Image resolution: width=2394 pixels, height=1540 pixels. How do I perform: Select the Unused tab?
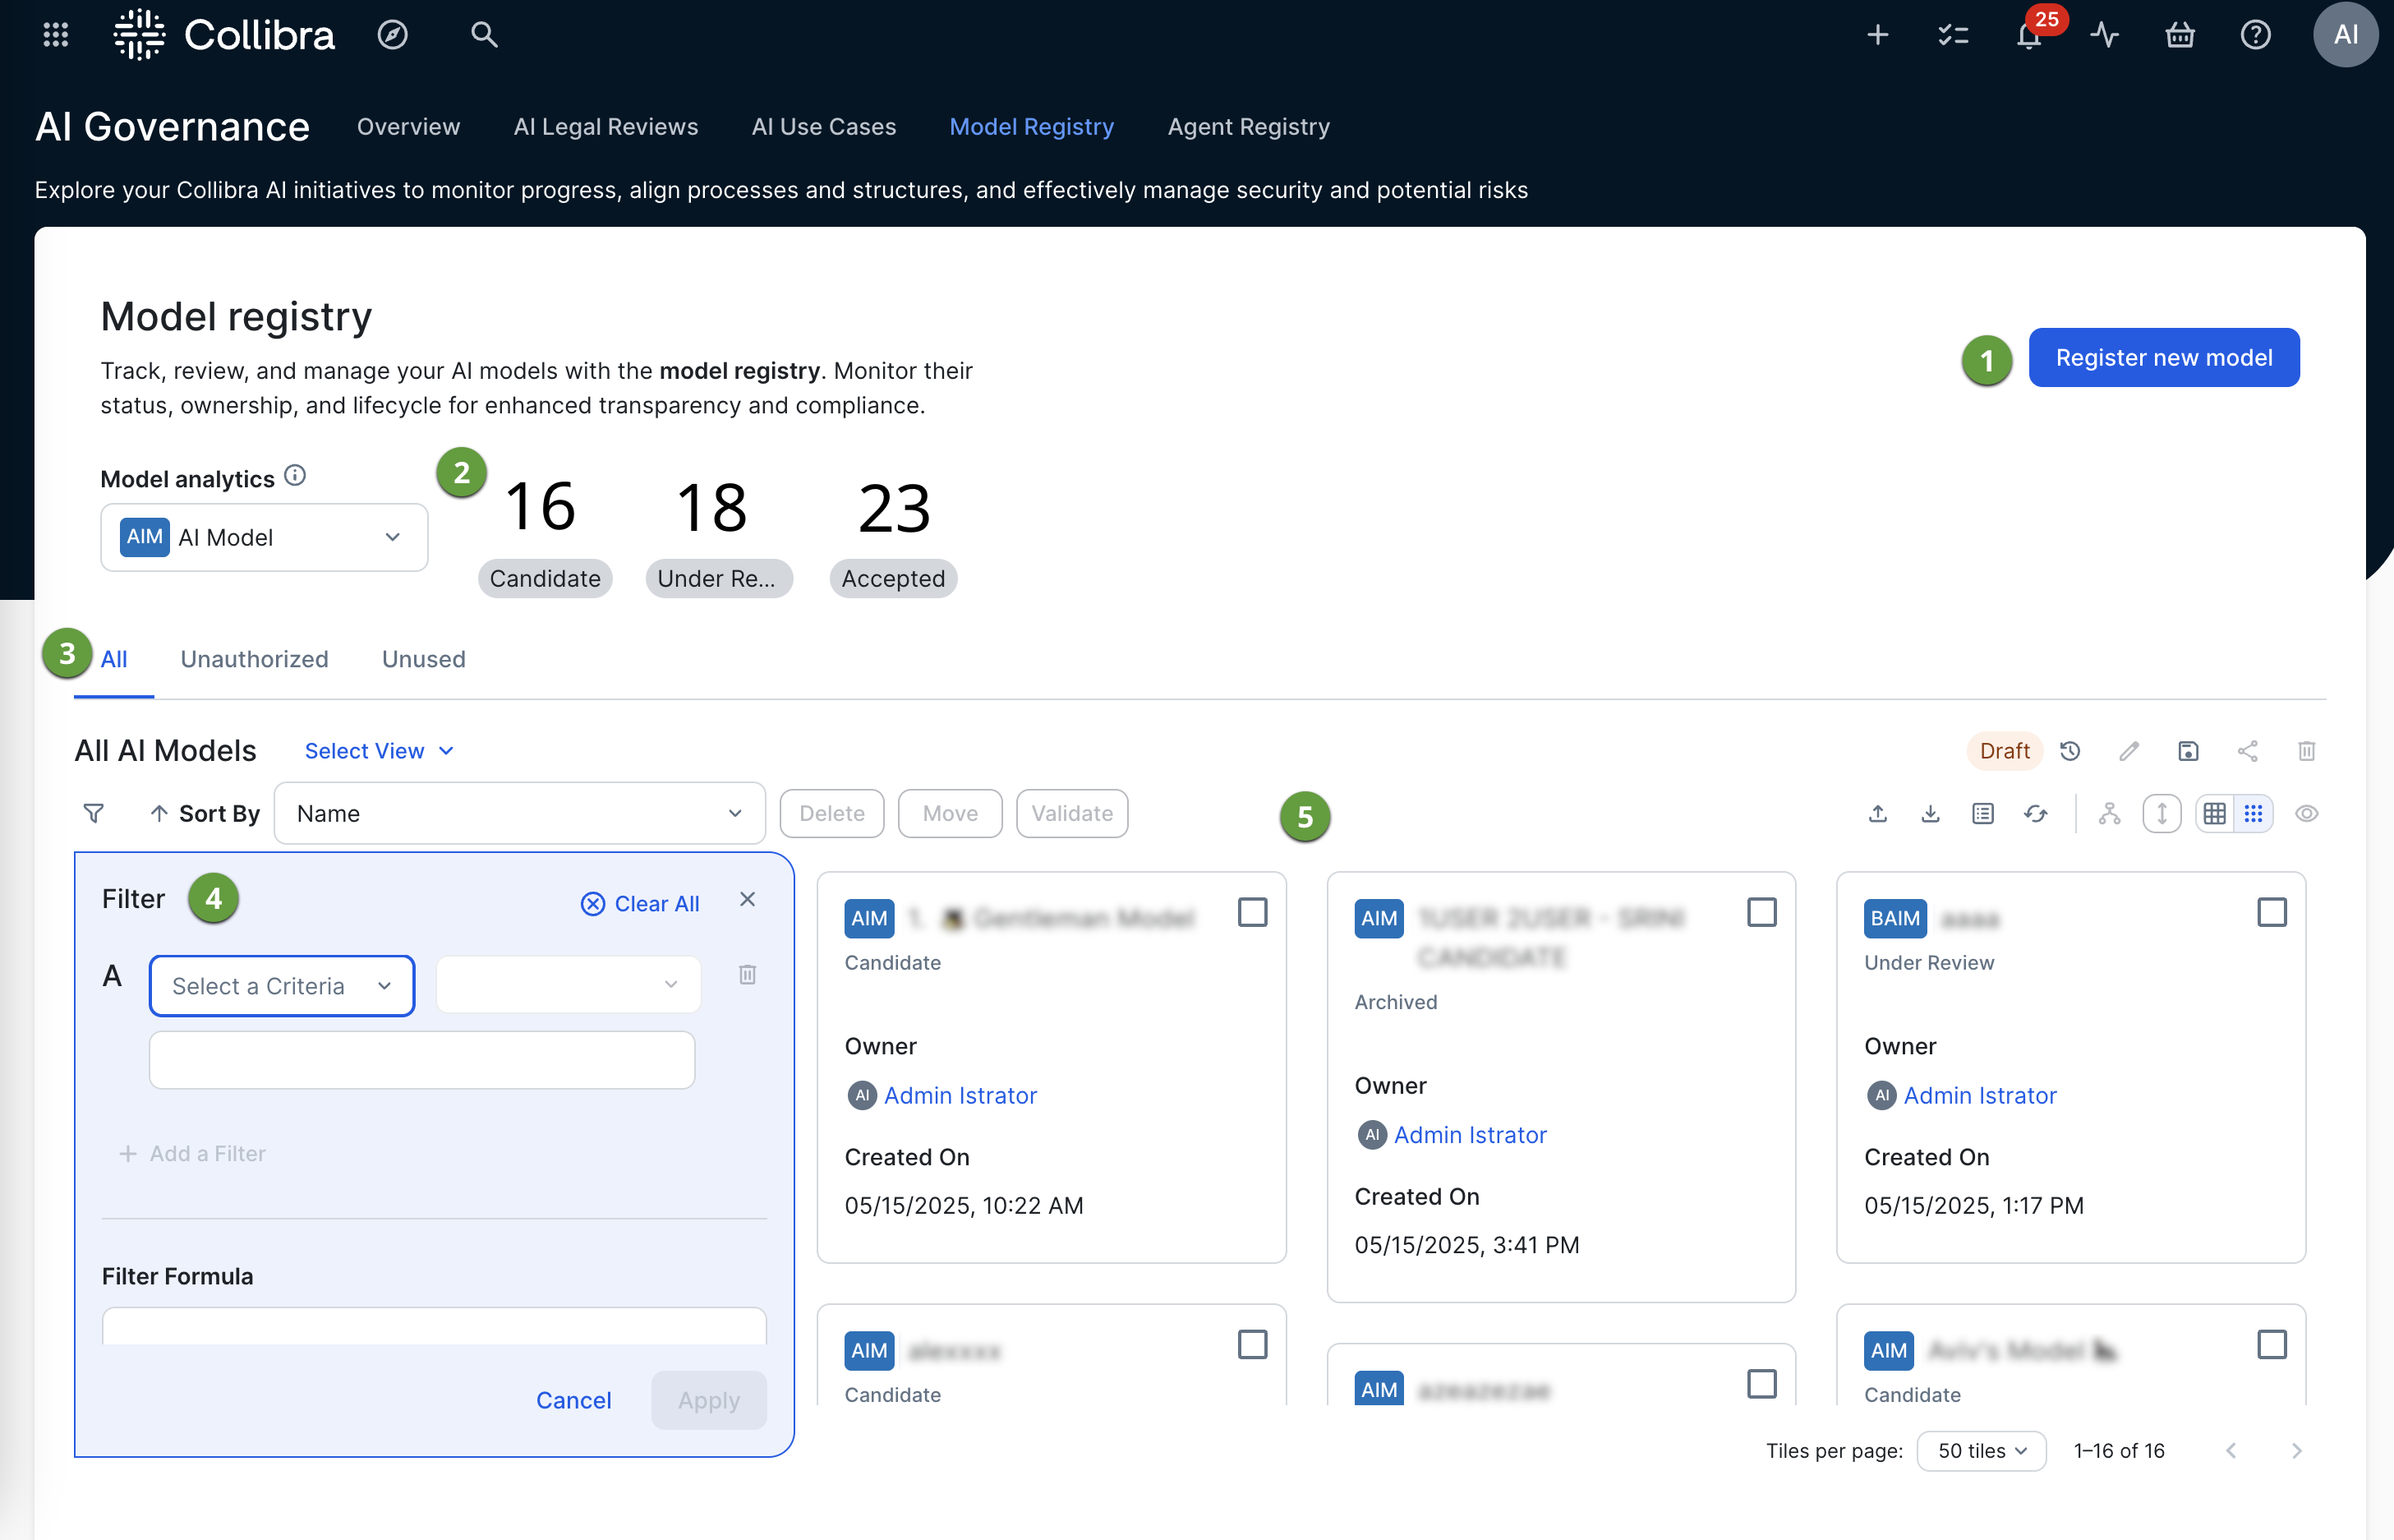pos(424,659)
